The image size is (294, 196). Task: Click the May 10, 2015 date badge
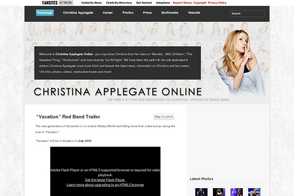(164, 117)
